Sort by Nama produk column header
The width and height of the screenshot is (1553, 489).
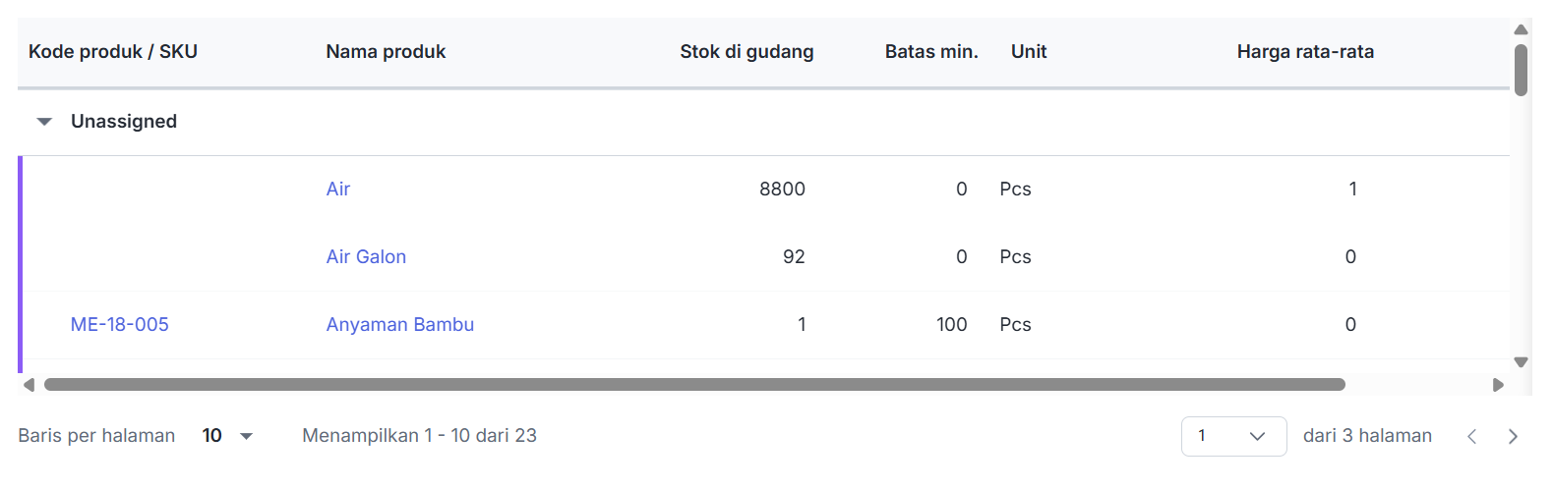coord(386,52)
